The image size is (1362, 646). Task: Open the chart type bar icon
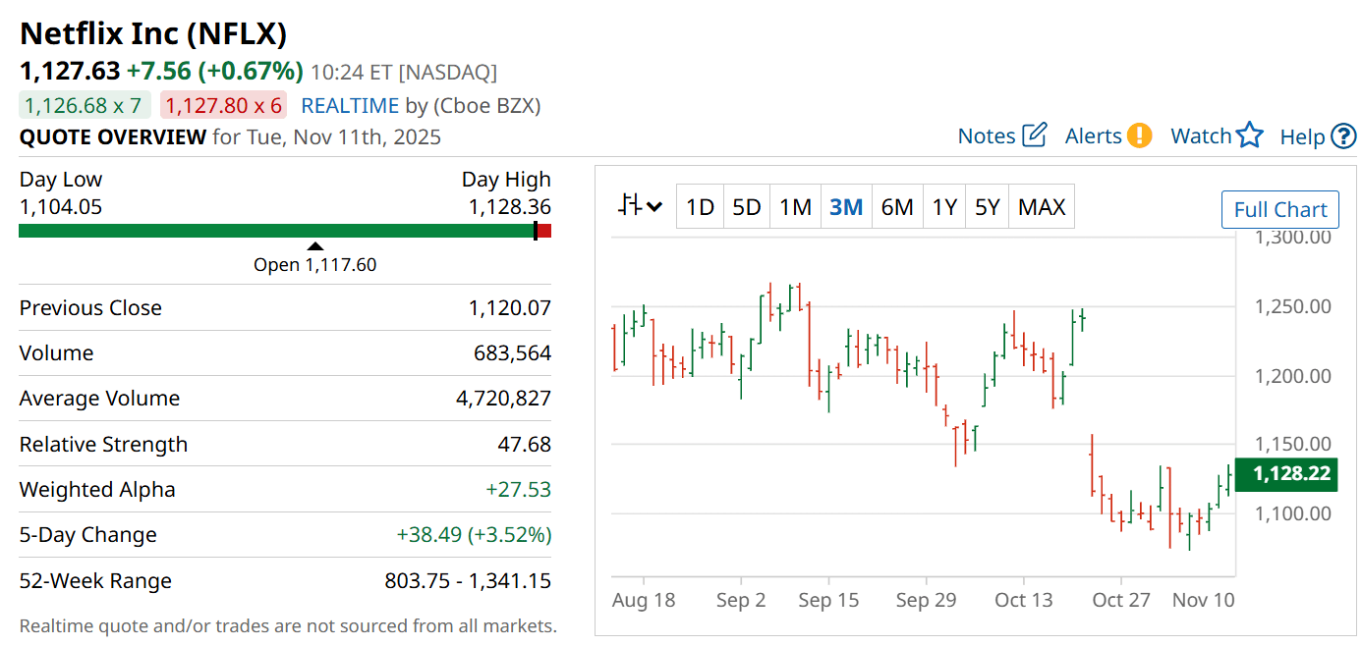[630, 206]
